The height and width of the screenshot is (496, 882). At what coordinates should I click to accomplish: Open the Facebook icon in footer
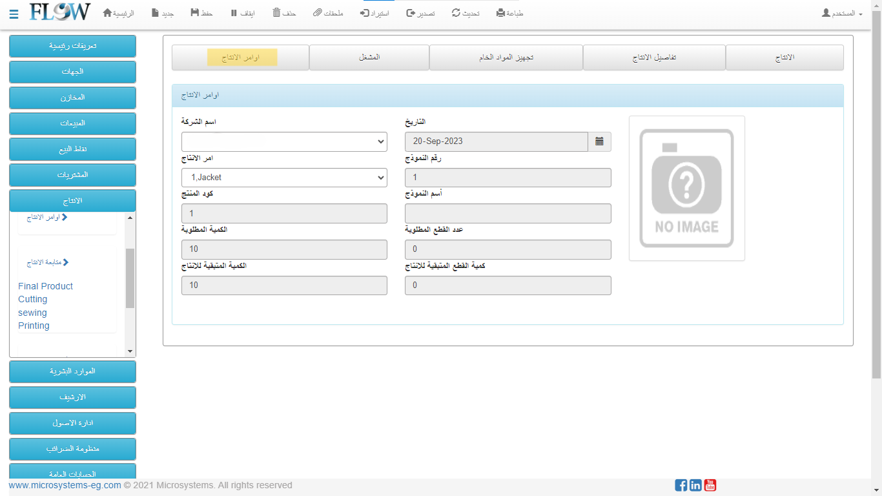pyautogui.click(x=681, y=485)
